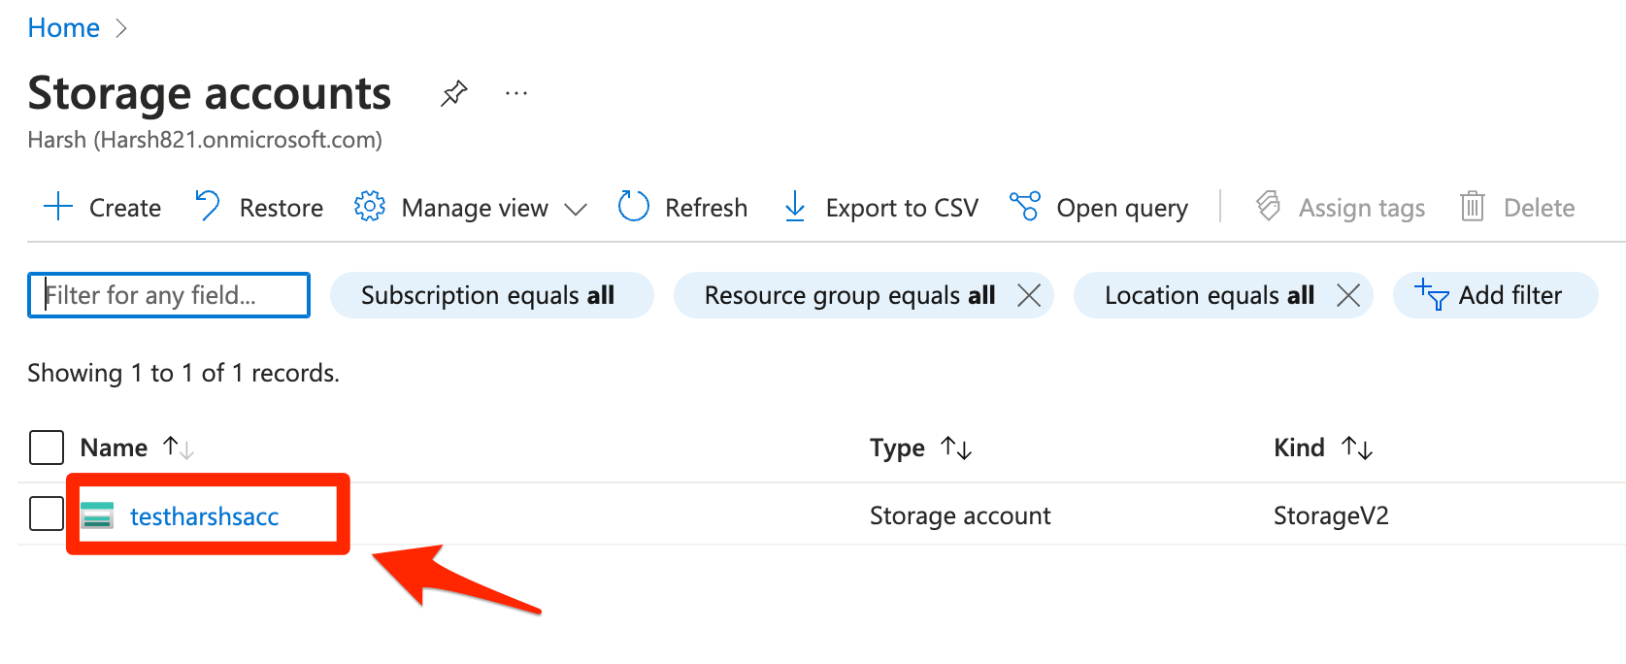
Task: Expand the Manage view dropdown chevron
Action: coord(576,209)
